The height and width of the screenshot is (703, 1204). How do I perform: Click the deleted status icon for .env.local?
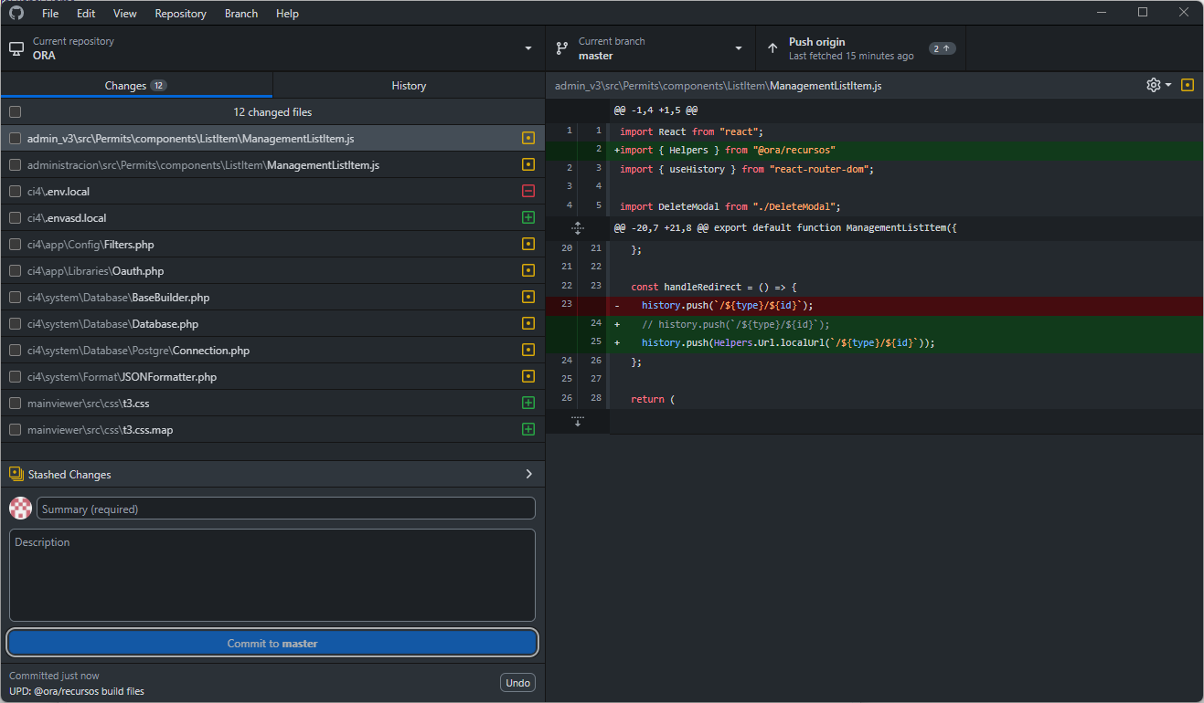528,192
